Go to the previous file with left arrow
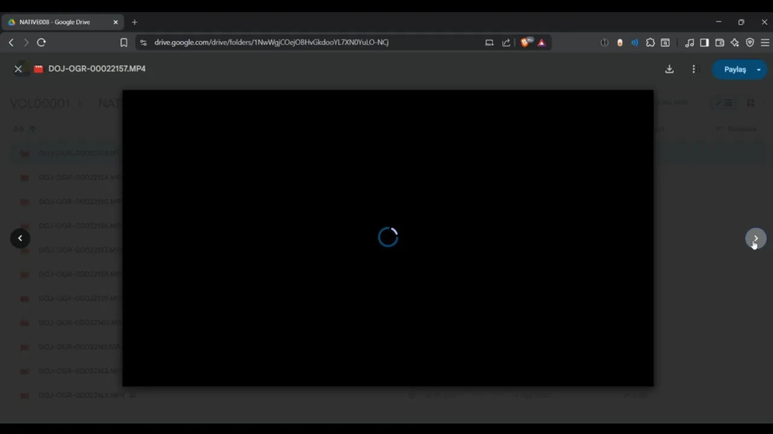 [x=20, y=238]
